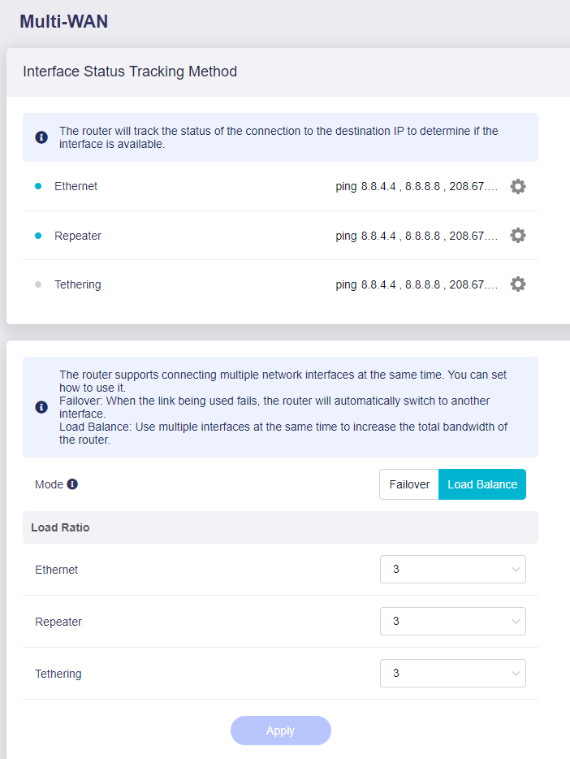Open the Ethernet tracking settings gear
Screen dimensions: 570x759
518,186
